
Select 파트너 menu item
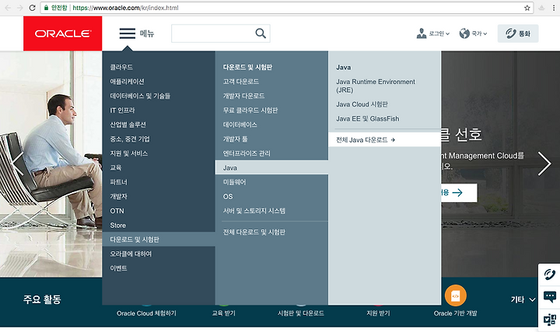click(x=118, y=182)
